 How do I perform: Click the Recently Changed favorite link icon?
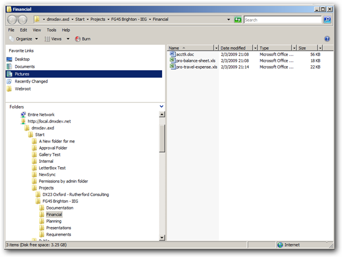(9, 81)
